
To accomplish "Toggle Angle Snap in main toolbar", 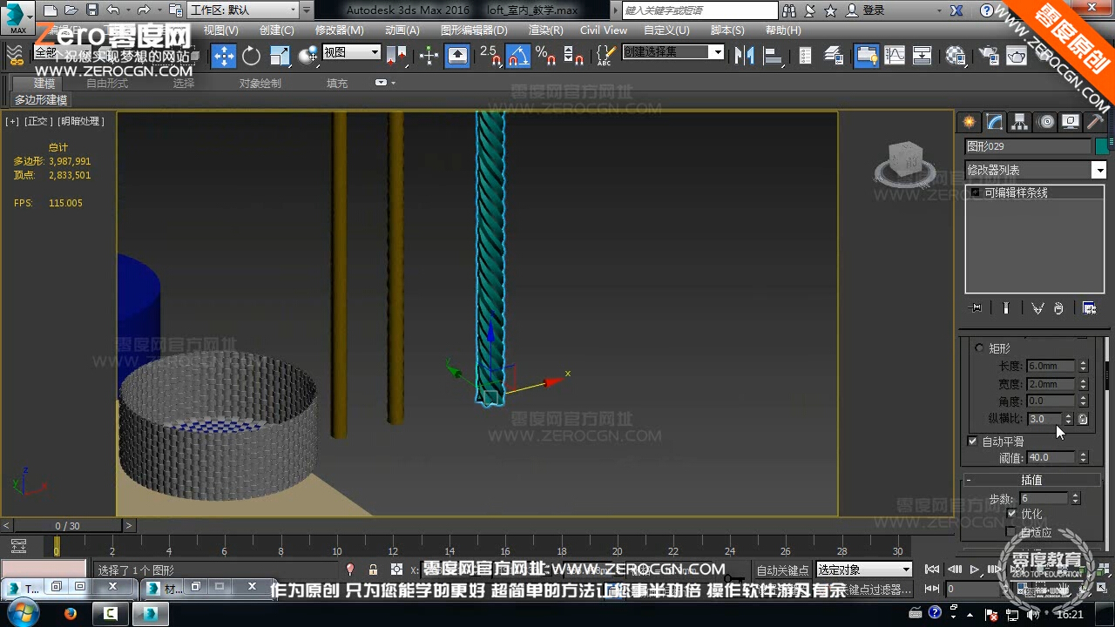I will coord(518,56).
